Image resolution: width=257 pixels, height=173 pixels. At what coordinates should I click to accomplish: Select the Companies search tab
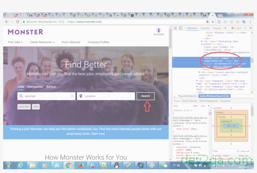click(x=35, y=87)
